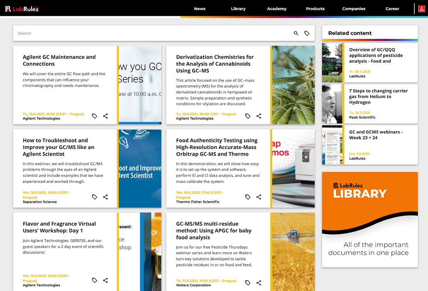Click date Fr, 30.4.2021 in Related content

click(x=360, y=72)
